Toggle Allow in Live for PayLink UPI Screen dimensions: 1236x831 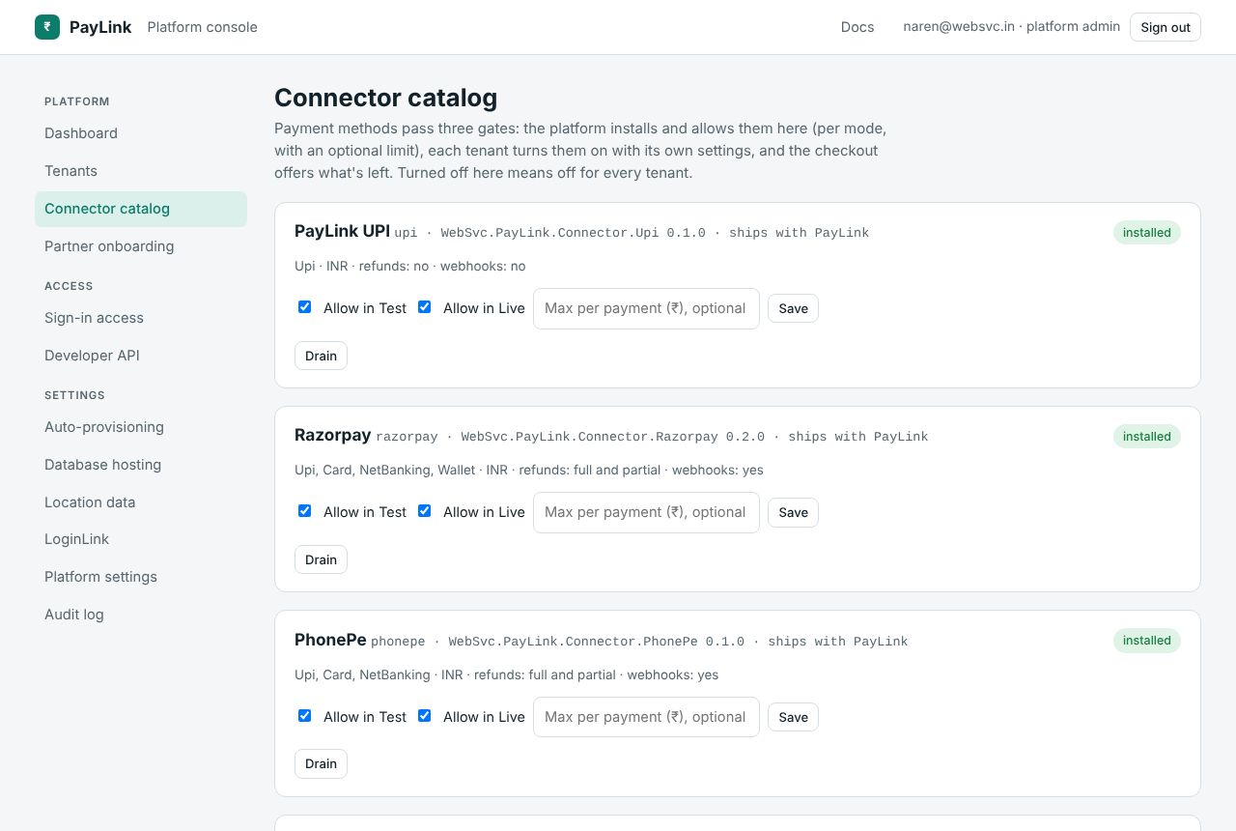pos(424,307)
